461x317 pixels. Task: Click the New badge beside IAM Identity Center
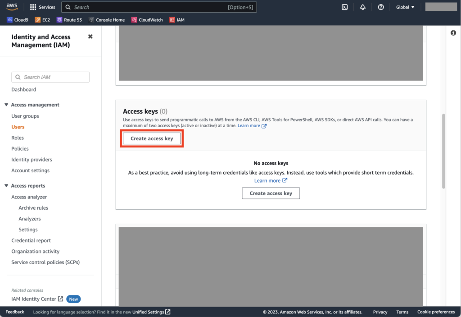[x=73, y=299]
